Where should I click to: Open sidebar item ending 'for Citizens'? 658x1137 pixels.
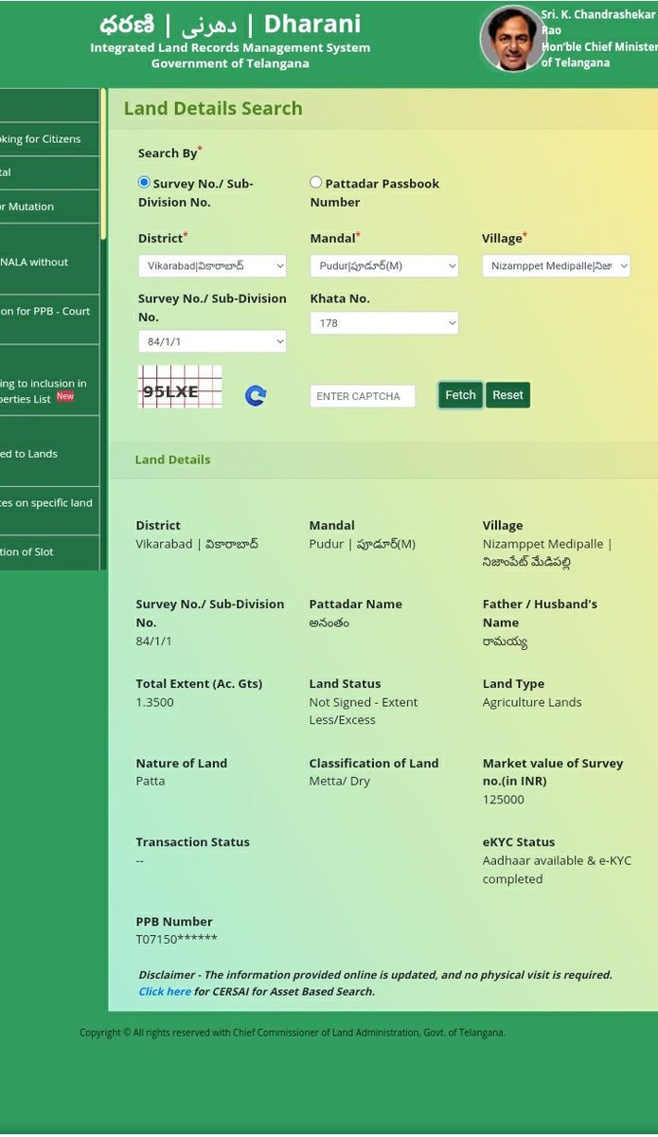49,138
